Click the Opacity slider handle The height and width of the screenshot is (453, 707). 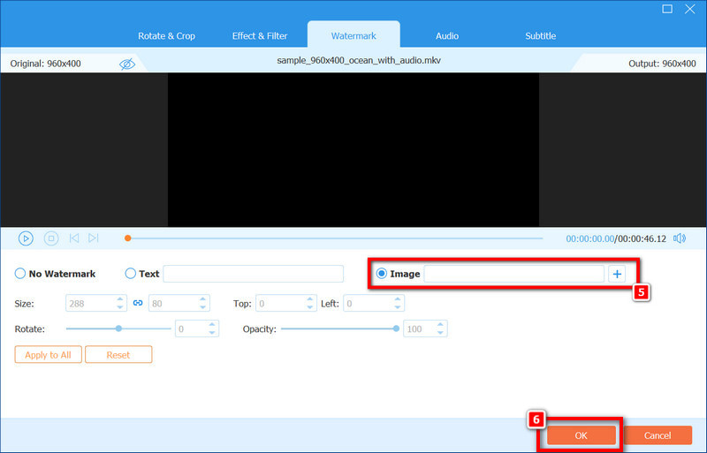tap(396, 328)
